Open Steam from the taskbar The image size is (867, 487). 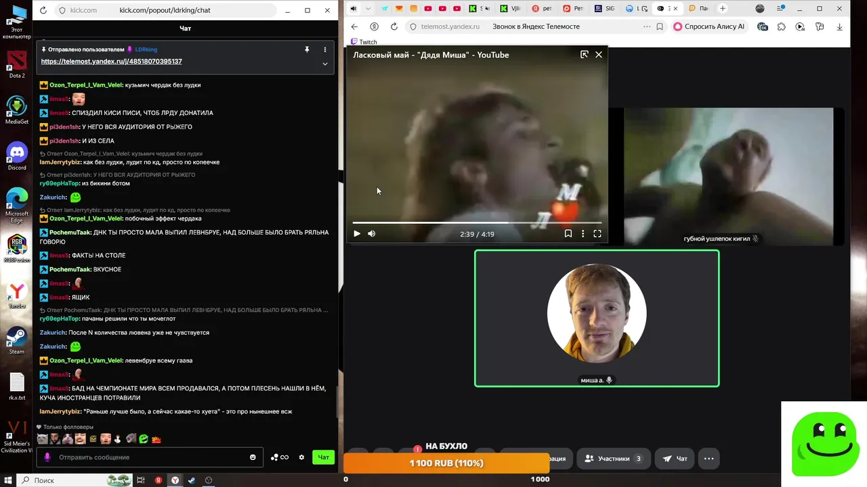pos(192,480)
